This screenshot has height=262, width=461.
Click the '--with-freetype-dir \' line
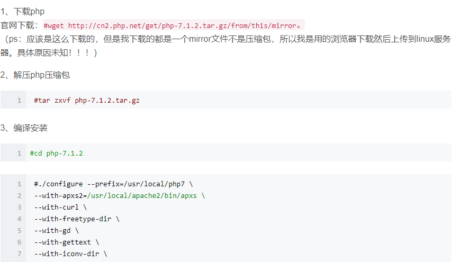click(77, 219)
